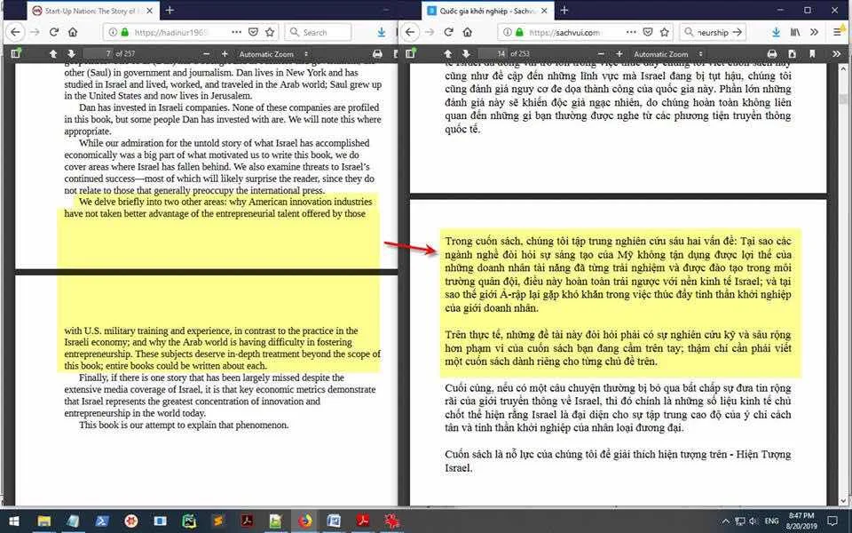
Task: Show hidden system tray icons
Action: (x=725, y=521)
